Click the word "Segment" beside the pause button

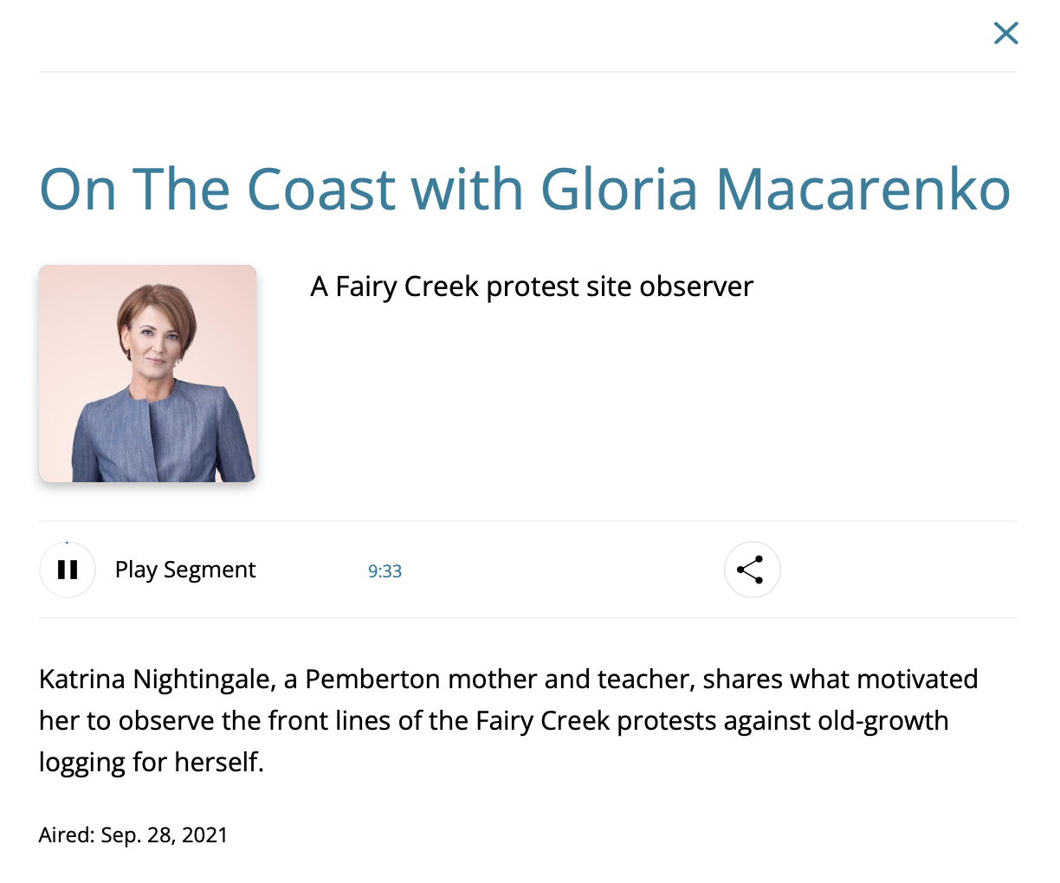coord(210,570)
